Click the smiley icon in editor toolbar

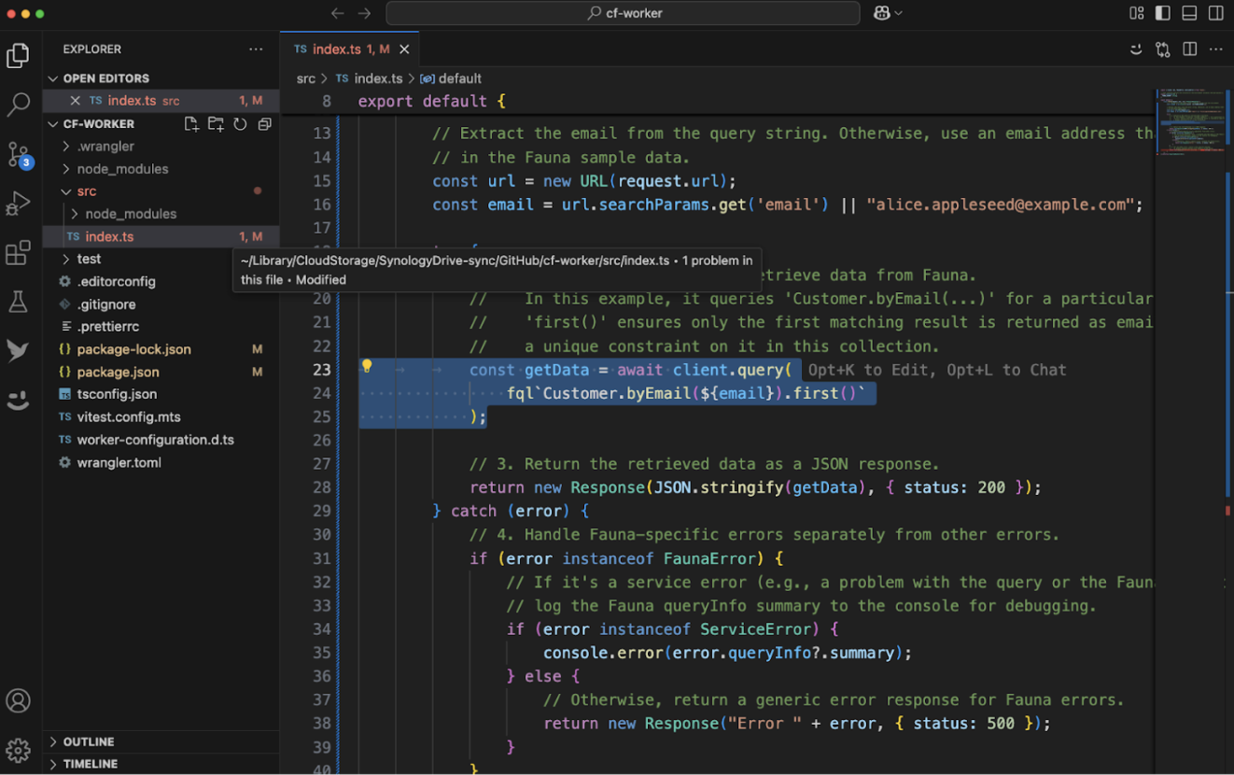(x=1136, y=49)
